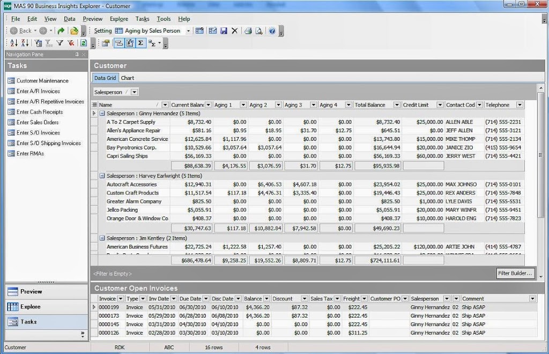The height and width of the screenshot is (354, 549).
Task: Open the group summary sigma dropdown arrow
Action: pyautogui.click(x=160, y=43)
